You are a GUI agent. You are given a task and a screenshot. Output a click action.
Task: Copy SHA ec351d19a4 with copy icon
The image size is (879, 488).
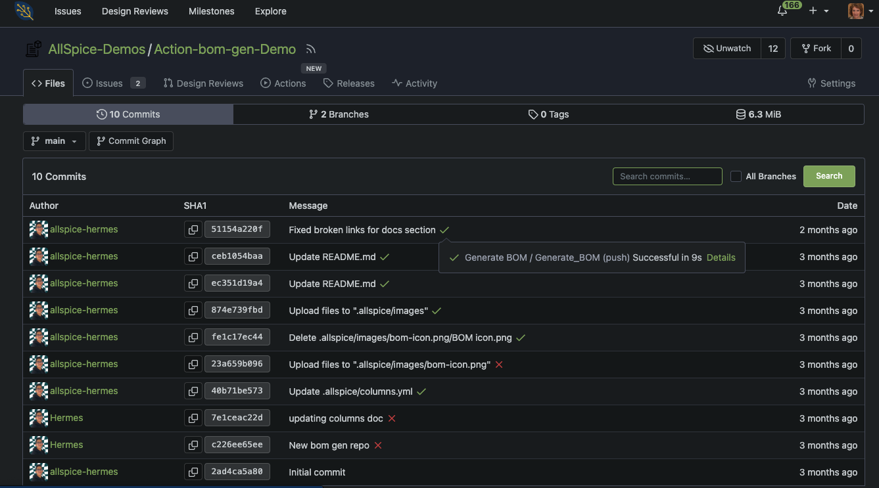(x=193, y=284)
